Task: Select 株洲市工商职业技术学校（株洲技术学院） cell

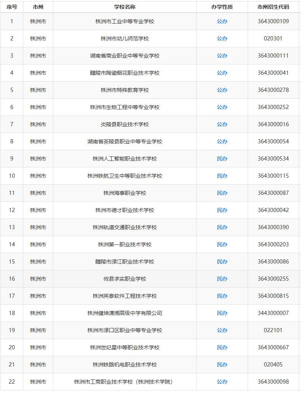Action: pos(125,382)
